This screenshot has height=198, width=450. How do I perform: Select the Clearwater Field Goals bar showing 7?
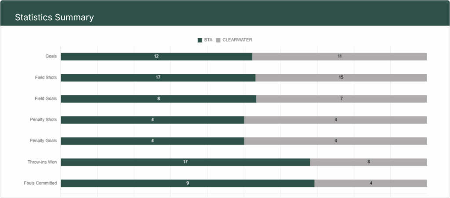[341, 99]
